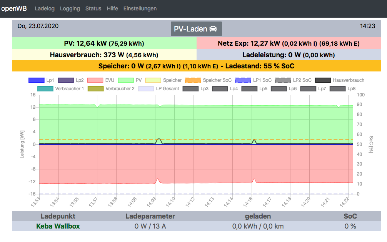This screenshot has height=242, width=387.
Task: Toggle Verbraucher 1 legend item
Action: (45, 89)
